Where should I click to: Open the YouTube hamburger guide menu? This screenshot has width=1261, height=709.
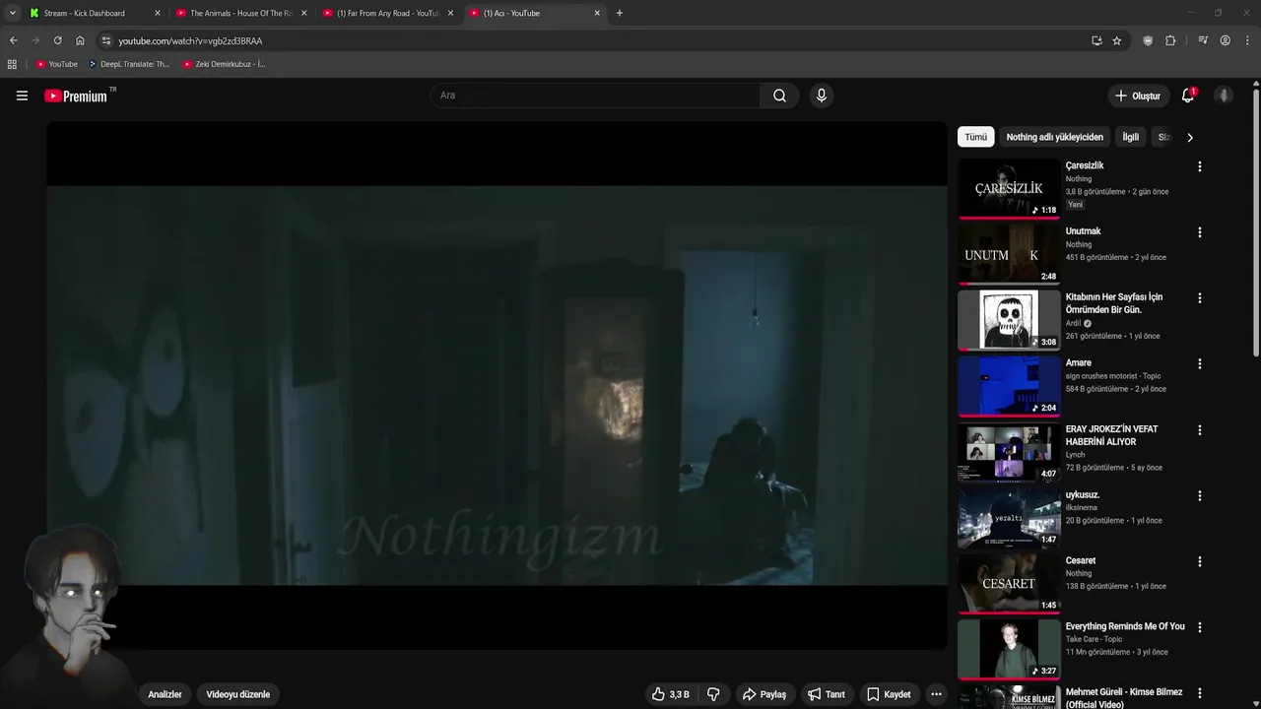(22, 96)
